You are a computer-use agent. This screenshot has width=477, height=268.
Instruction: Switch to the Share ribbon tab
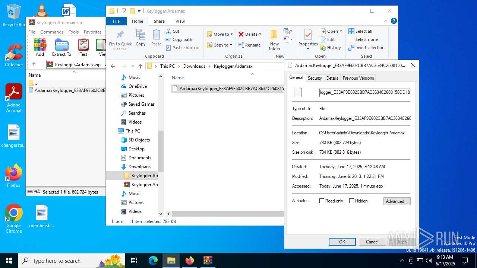[159, 21]
